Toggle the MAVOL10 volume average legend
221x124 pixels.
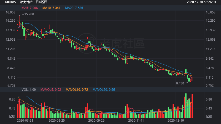[x=77, y=90]
